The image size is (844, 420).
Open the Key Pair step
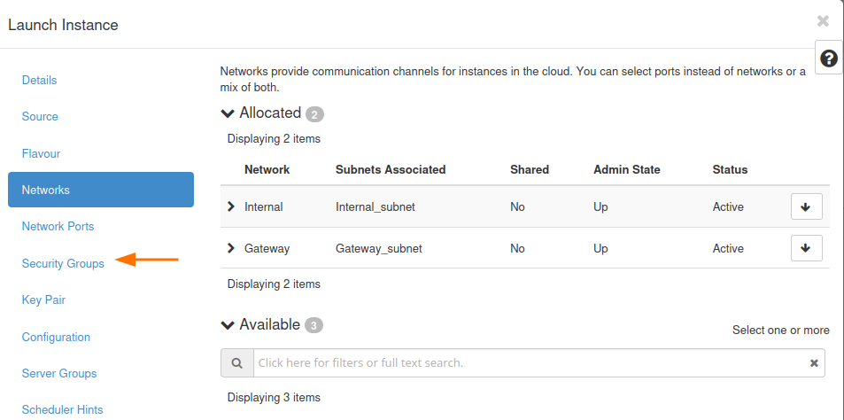point(43,299)
